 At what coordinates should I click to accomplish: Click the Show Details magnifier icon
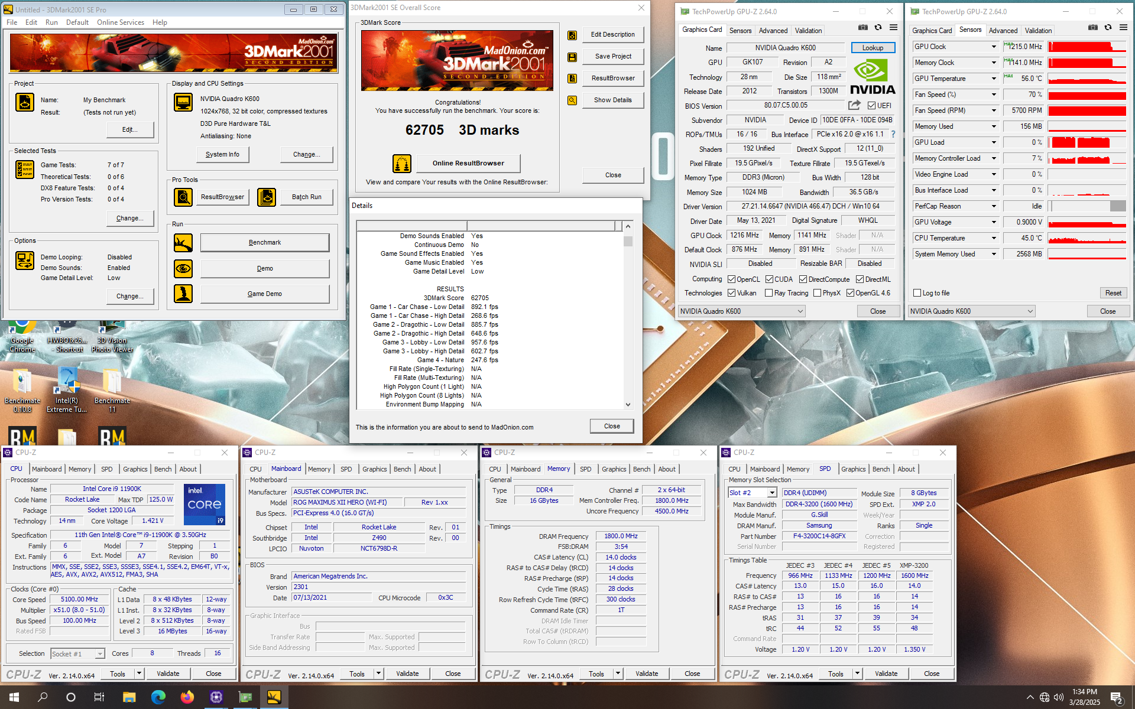click(572, 100)
